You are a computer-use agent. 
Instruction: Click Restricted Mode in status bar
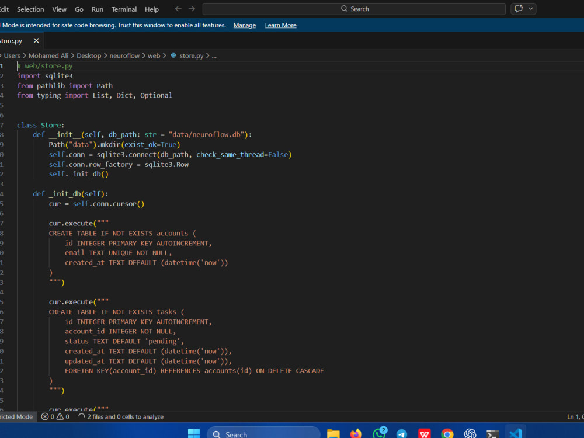tap(17, 417)
